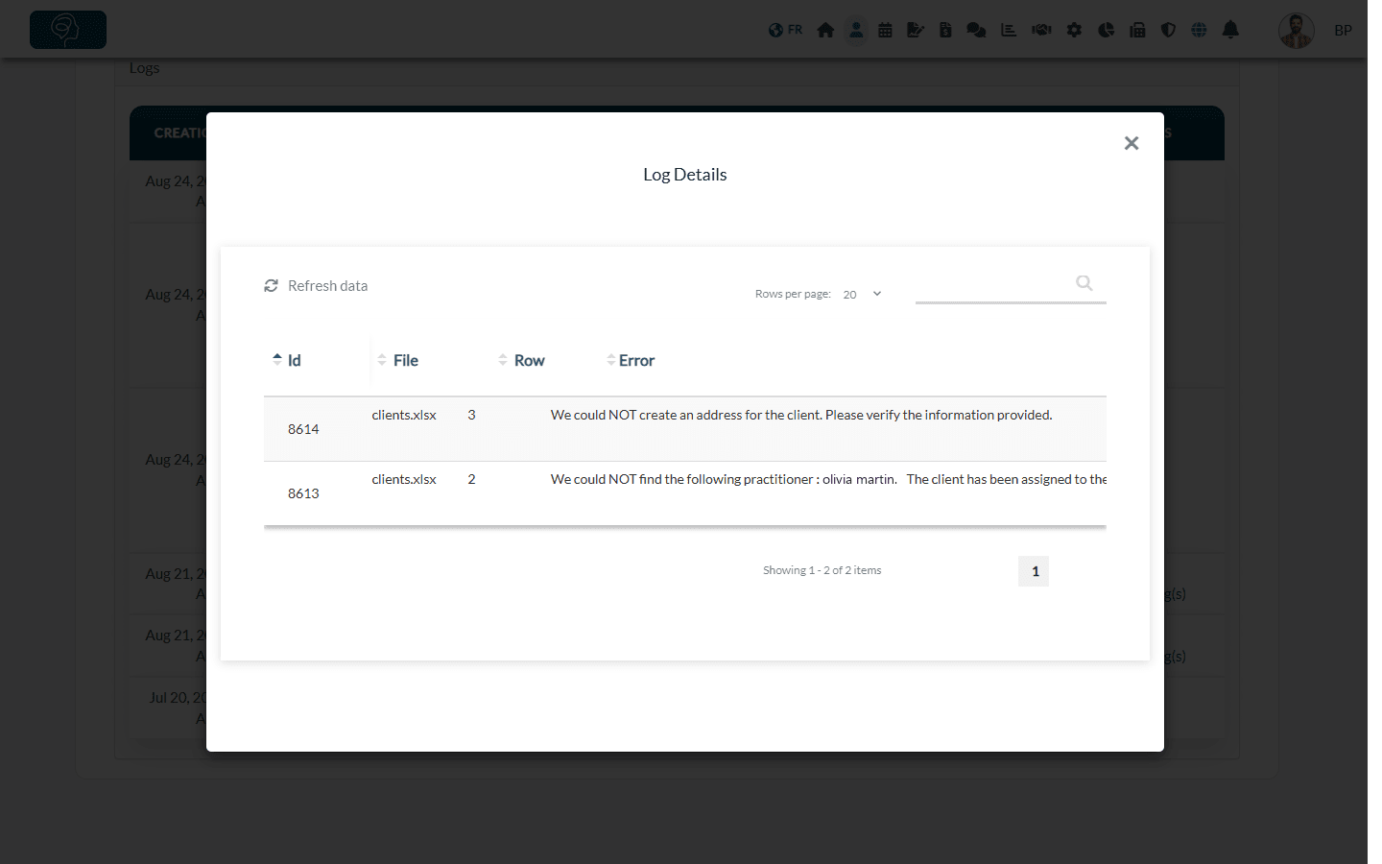Open the clients person icon in navigation
The height and width of the screenshot is (864, 1382).
click(x=856, y=30)
